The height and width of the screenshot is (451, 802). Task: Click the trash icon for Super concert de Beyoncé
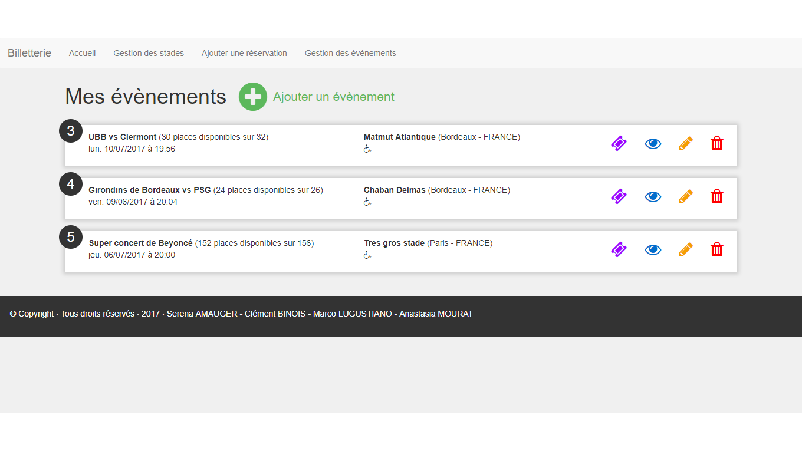point(716,249)
